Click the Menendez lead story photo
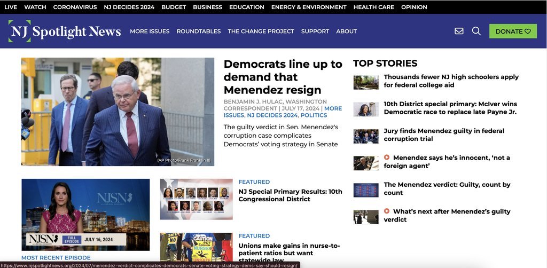547x268 pixels. click(x=118, y=112)
